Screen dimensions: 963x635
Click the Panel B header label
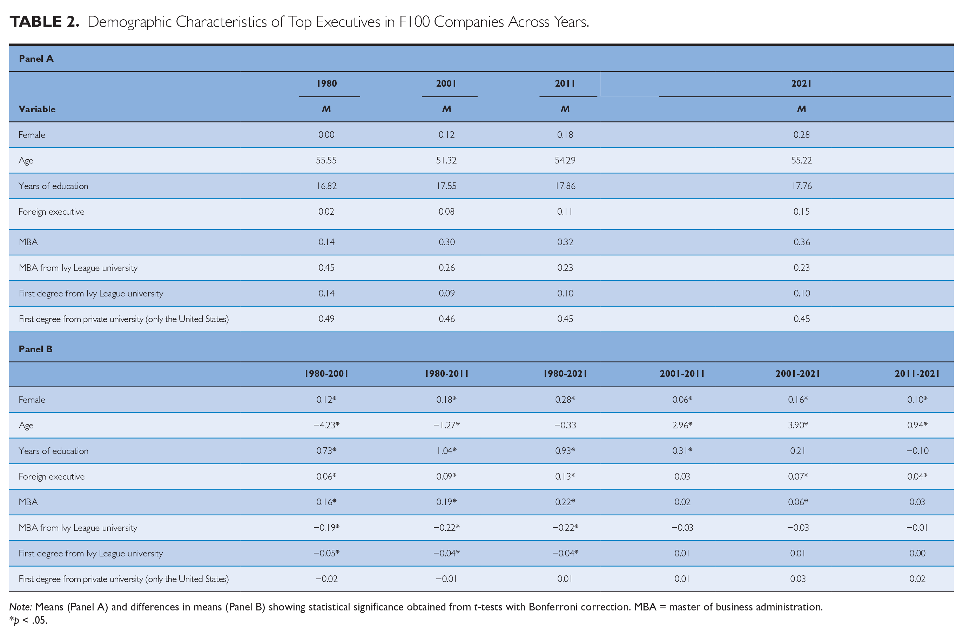pyautogui.click(x=36, y=349)
